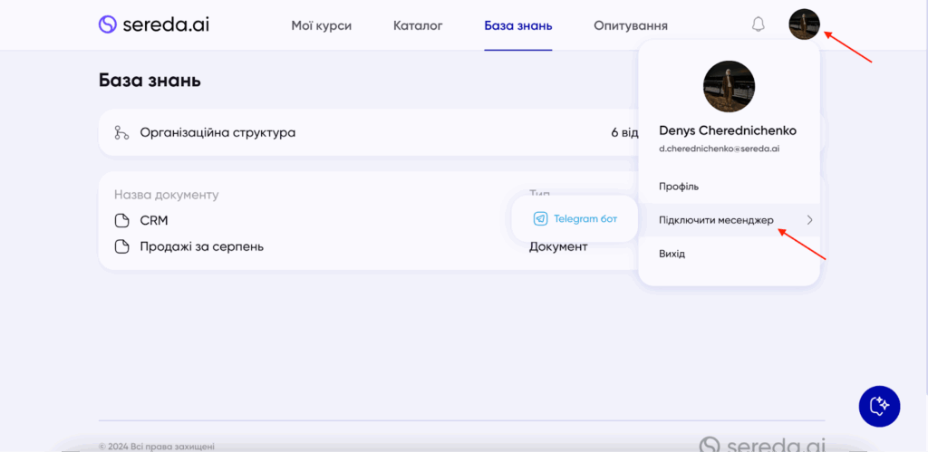Choose Профіль from the user menu

coord(679,186)
